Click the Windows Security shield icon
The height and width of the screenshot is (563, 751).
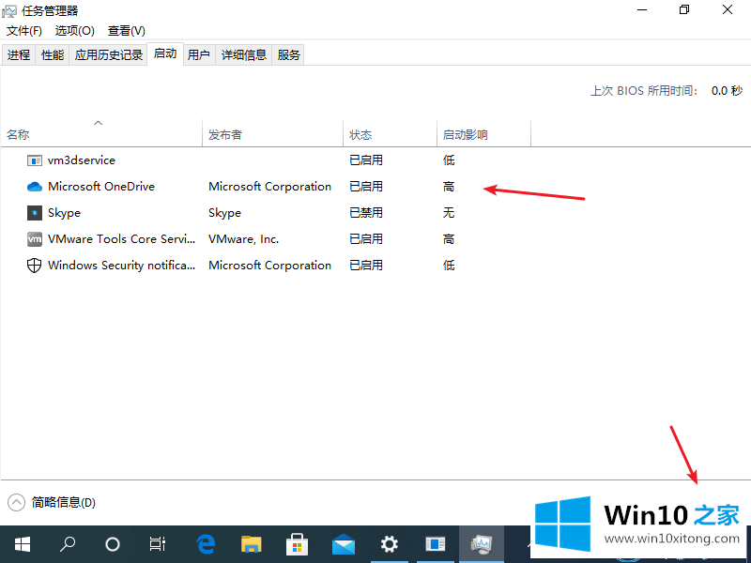click(x=34, y=266)
